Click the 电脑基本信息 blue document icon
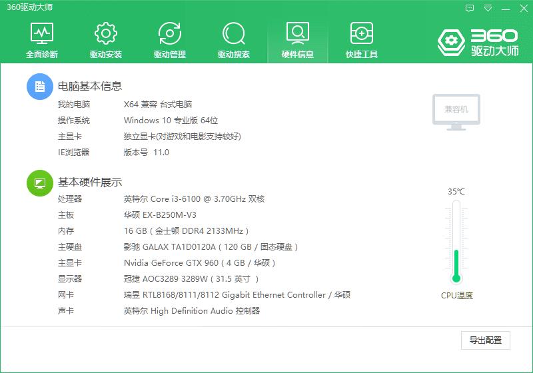The height and width of the screenshot is (373, 533). (40, 87)
